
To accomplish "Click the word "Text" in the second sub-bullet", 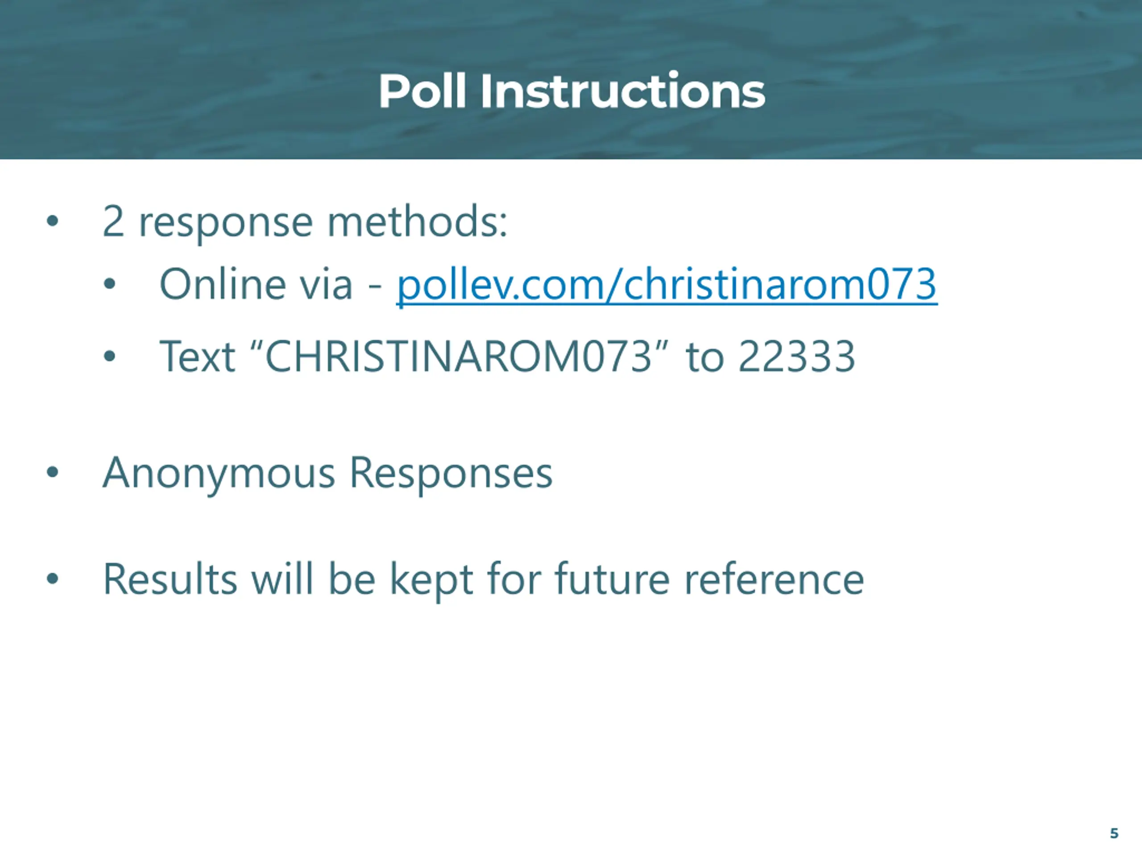I will 197,357.
